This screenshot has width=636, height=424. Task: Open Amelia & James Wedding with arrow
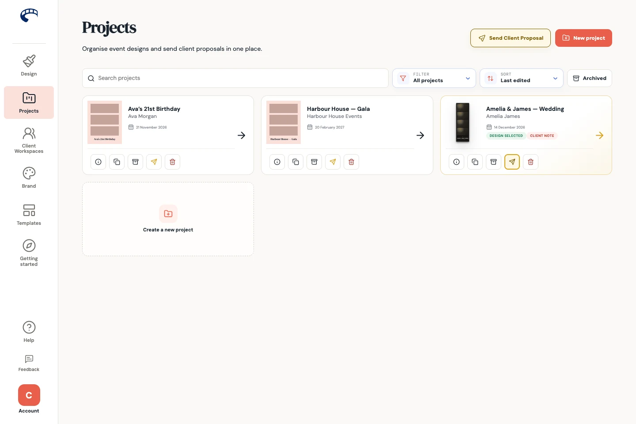click(599, 135)
